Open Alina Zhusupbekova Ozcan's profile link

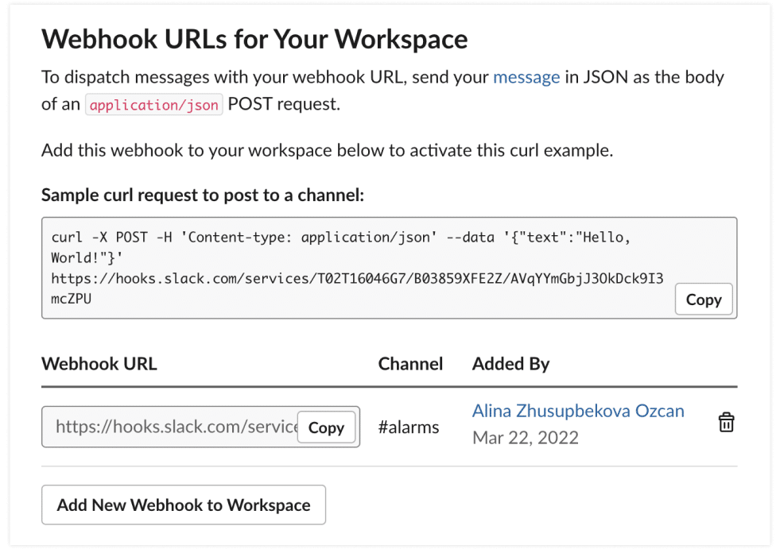(578, 411)
